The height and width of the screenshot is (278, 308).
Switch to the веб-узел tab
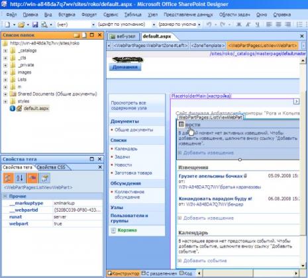point(123,36)
